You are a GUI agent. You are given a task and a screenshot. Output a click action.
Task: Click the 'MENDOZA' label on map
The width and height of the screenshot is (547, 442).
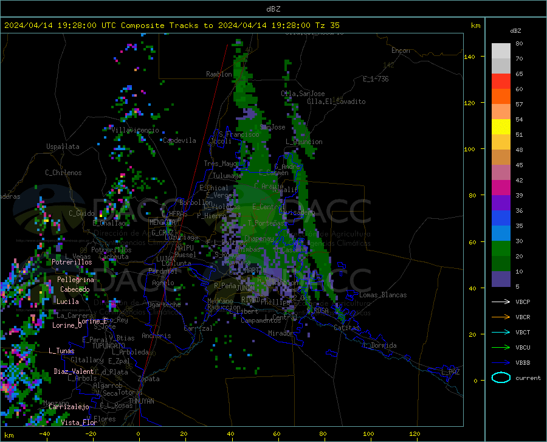[162, 223]
